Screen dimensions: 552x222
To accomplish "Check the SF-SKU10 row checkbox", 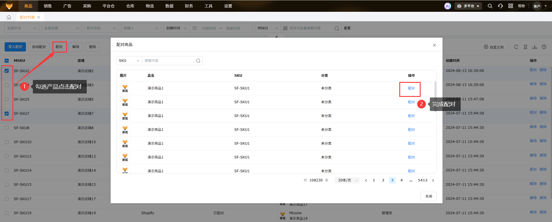I will (x=7, y=142).
